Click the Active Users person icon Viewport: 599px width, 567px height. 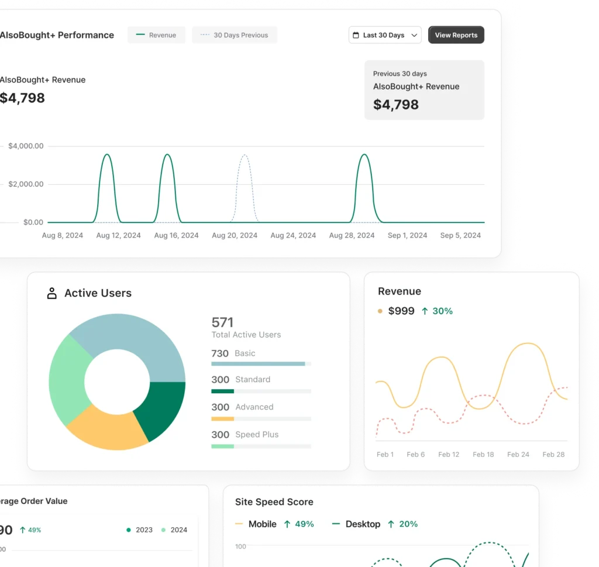(52, 293)
